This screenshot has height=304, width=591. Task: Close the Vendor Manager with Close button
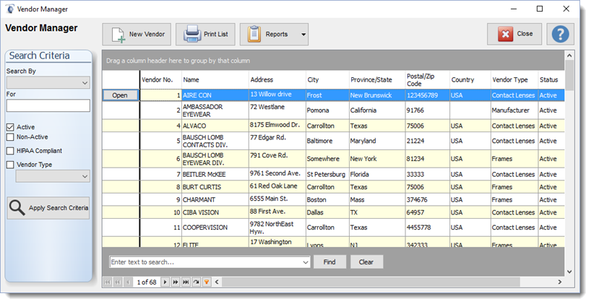point(514,34)
